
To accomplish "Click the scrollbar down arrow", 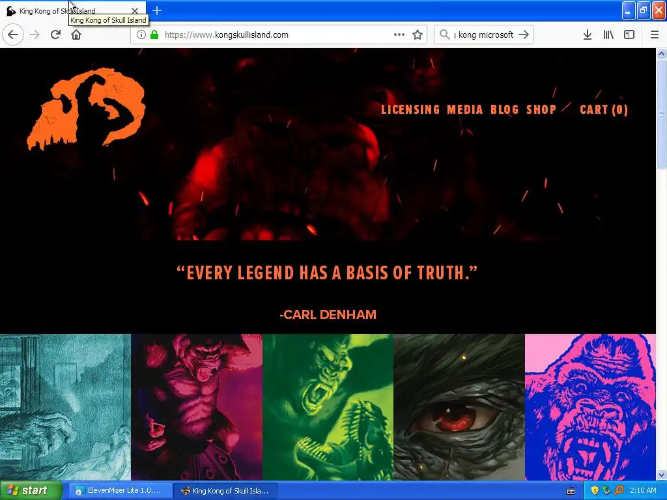I will click(x=662, y=475).
